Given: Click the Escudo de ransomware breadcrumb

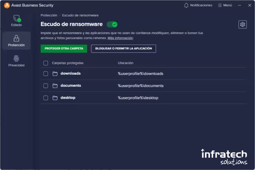Looking at the screenshot, I should coord(80,15).
